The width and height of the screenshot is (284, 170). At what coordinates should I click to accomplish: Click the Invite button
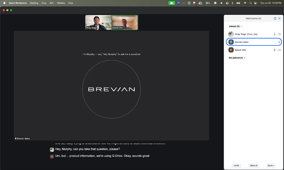236,166
